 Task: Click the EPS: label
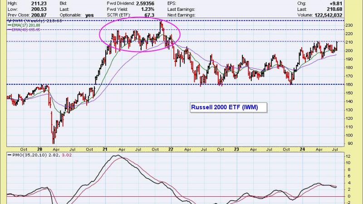pos(172,4)
